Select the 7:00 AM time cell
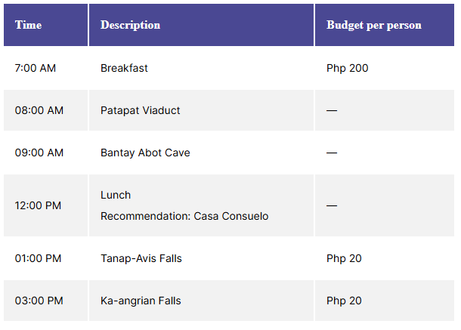The height and width of the screenshot is (330, 461). (x=45, y=68)
